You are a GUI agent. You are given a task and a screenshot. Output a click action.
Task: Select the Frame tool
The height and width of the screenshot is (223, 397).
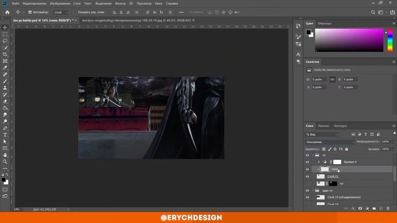pos(5,61)
